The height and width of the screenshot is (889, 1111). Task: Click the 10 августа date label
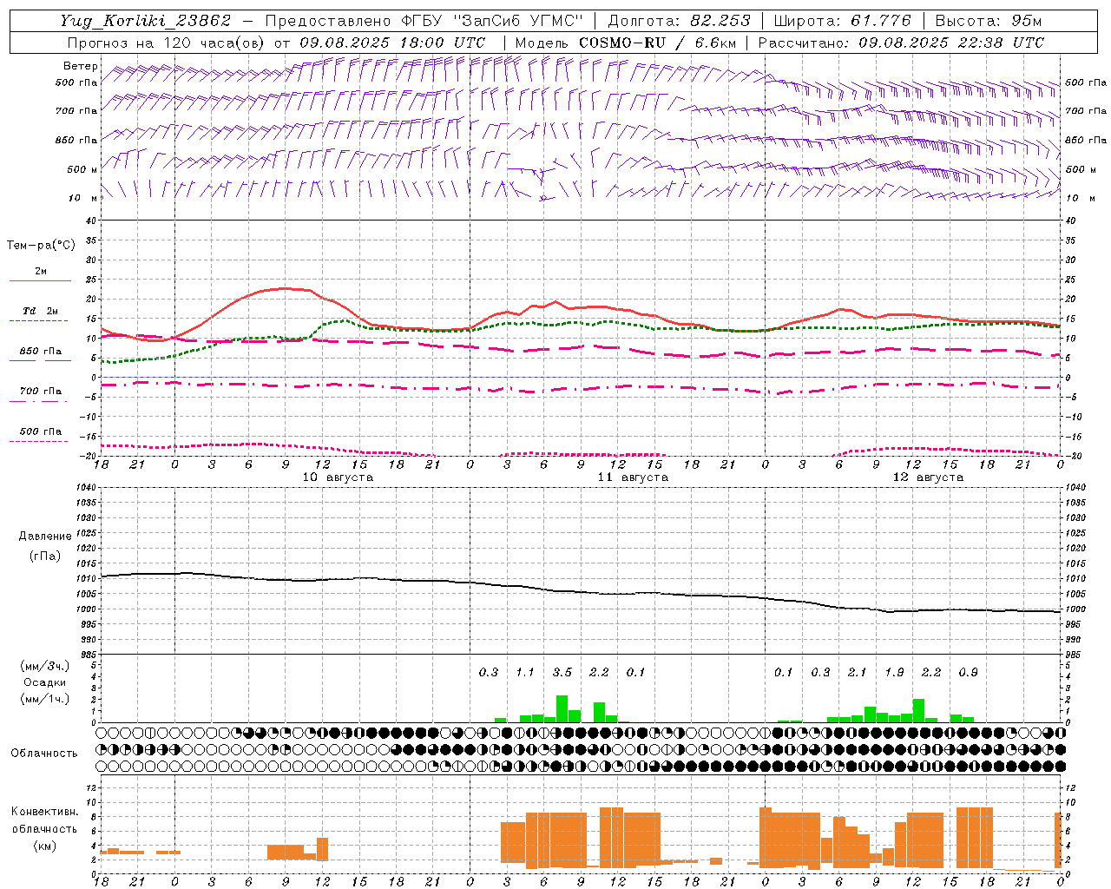(x=338, y=477)
